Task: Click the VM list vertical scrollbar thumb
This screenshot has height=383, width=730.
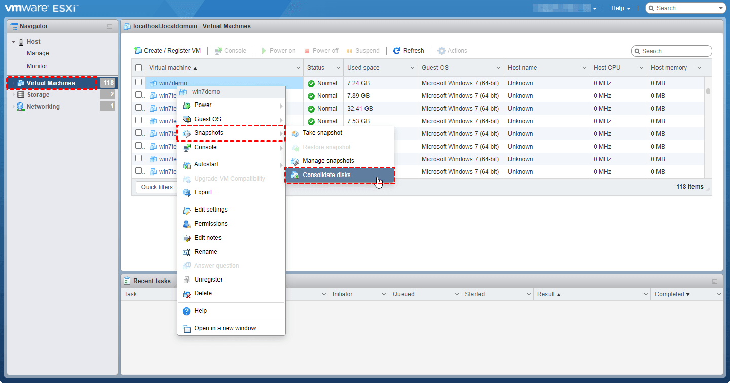Action: click(x=708, y=91)
